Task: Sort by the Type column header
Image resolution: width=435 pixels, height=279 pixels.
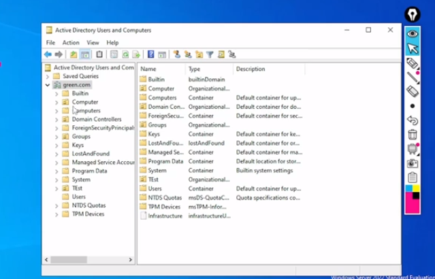Action: coord(209,69)
